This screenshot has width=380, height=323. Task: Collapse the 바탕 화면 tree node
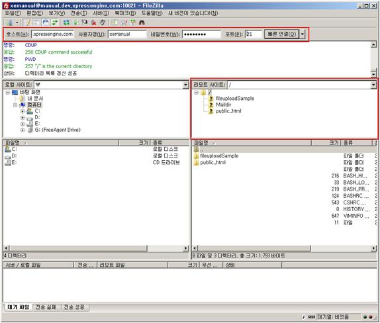(x=8, y=92)
